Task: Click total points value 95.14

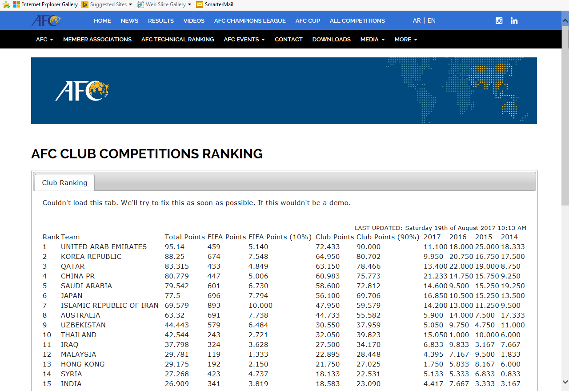Action: (175, 246)
